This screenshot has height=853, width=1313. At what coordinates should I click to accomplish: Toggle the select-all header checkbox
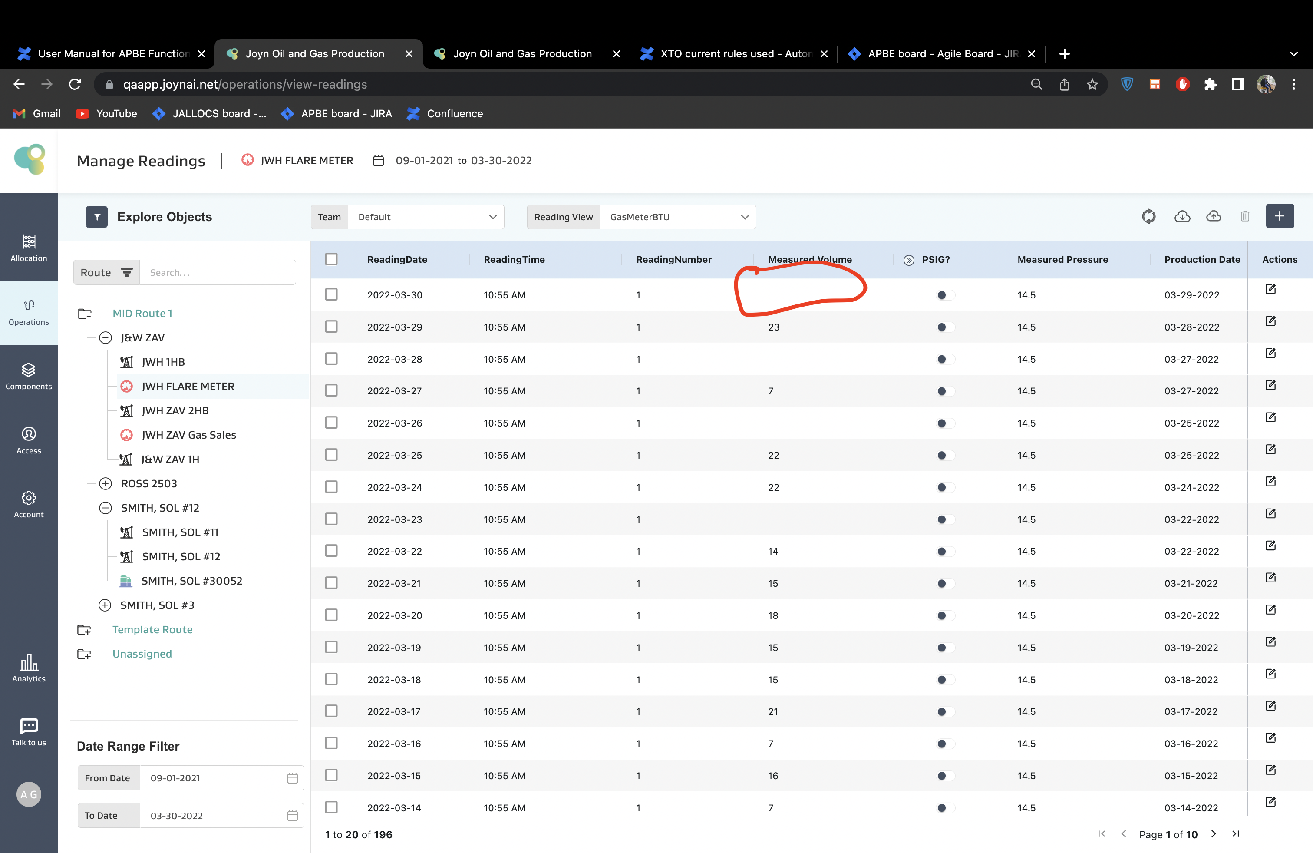click(x=331, y=259)
